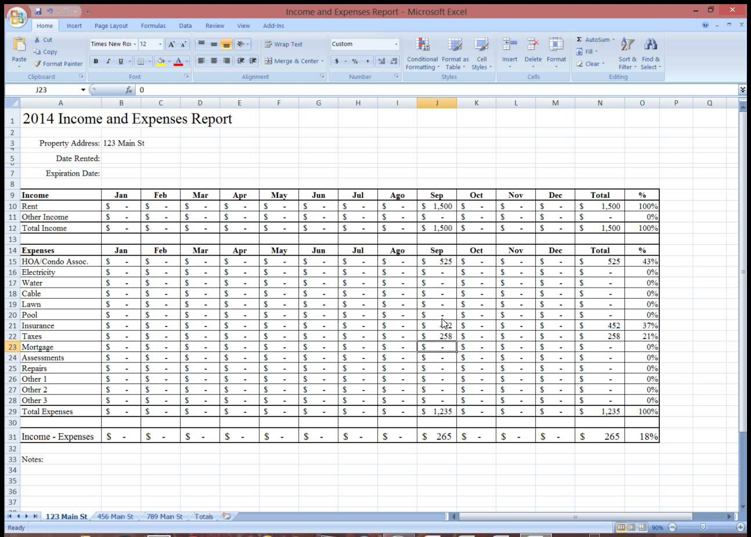The width and height of the screenshot is (751, 537).
Task: Expand the Custom number format dropdown
Action: [396, 44]
